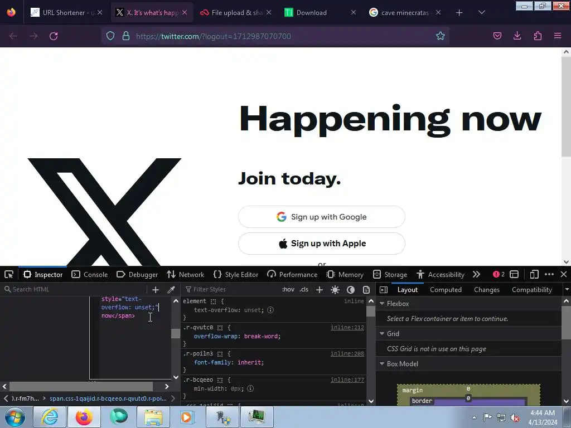Screen dimensions: 571x428
Task: Open inline:177 stylesheet source link
Action: tap(347, 380)
